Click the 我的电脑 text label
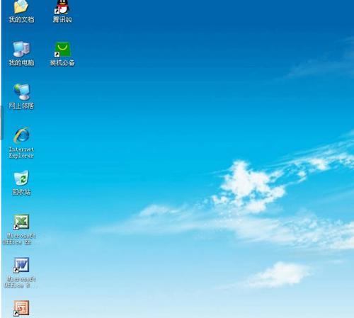Image resolution: width=354 pixels, height=318 pixels. coord(21,62)
